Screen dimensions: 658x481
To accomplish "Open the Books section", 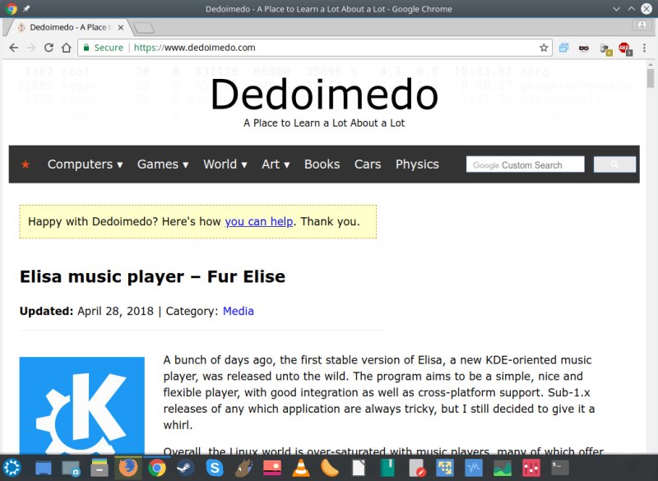I will (322, 164).
